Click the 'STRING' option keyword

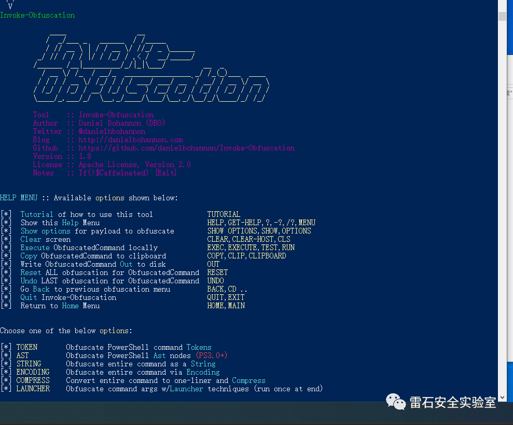click(29, 364)
